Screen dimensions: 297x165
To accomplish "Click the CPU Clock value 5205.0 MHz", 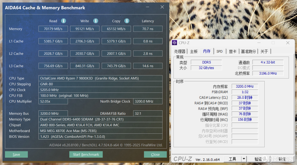I will pyautogui.click(x=100, y=90).
